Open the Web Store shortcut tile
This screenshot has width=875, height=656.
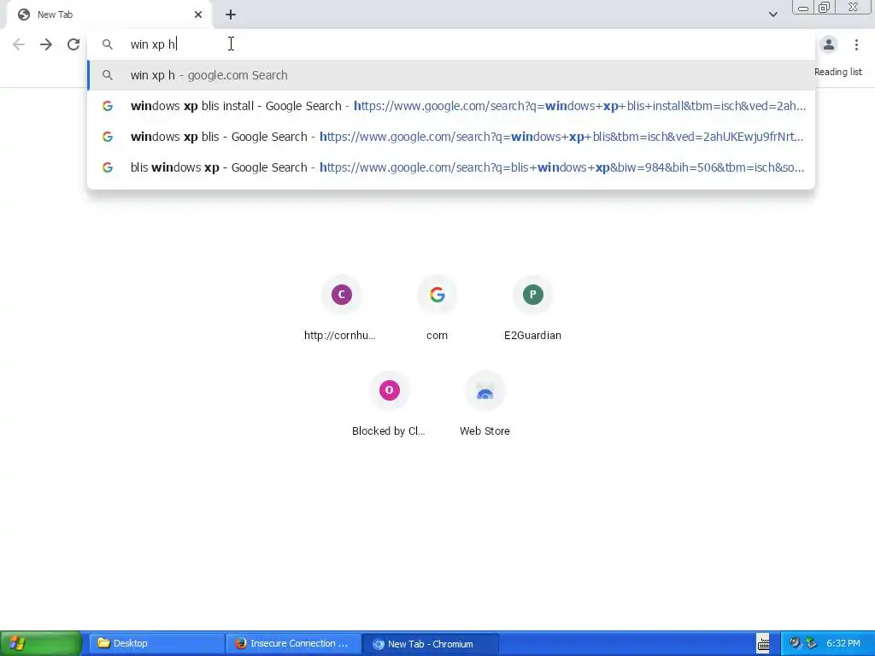[x=485, y=404]
